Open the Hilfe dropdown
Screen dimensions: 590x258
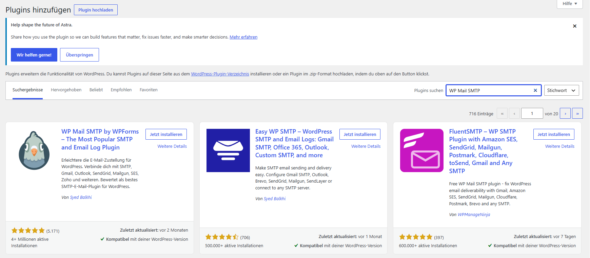point(570,4)
